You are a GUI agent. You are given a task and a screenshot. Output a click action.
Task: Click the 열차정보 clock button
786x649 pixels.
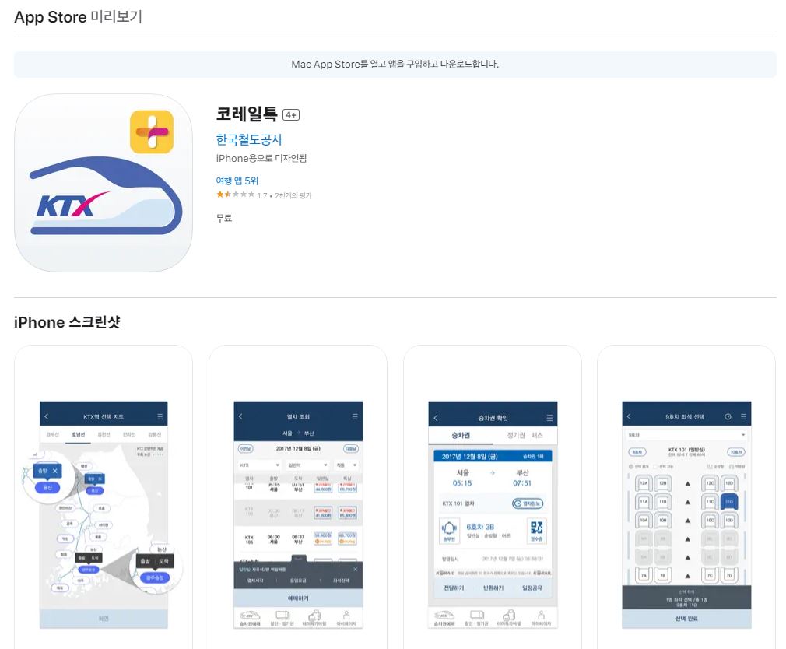coord(528,503)
